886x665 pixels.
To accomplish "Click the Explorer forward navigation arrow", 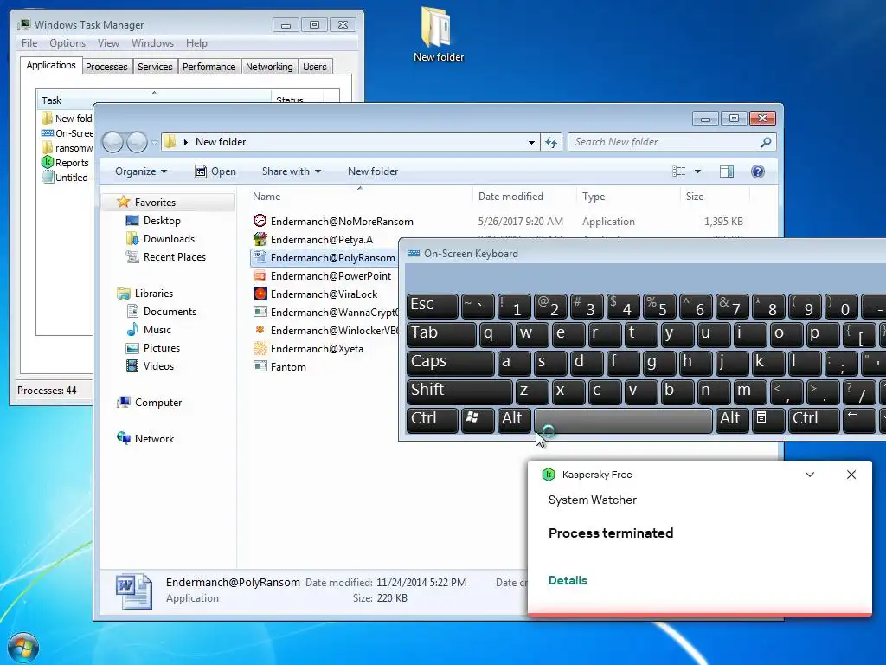I will pyautogui.click(x=137, y=143).
